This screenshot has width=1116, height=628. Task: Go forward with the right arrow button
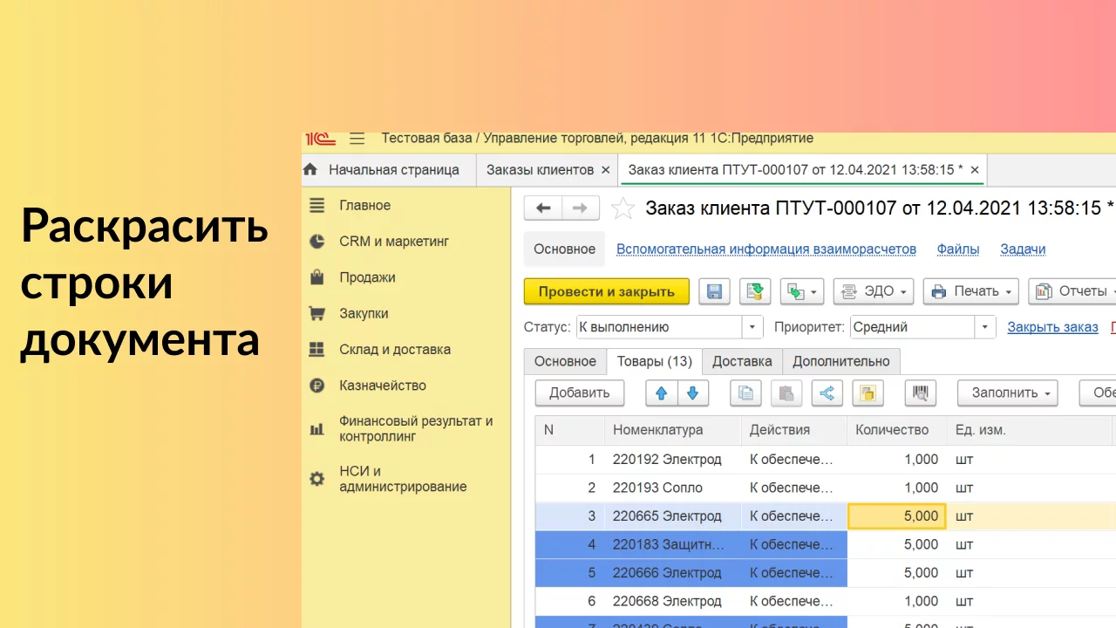click(x=581, y=208)
